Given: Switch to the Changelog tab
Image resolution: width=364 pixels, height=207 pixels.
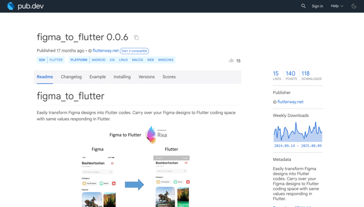Looking at the screenshot, I should [x=71, y=77].
